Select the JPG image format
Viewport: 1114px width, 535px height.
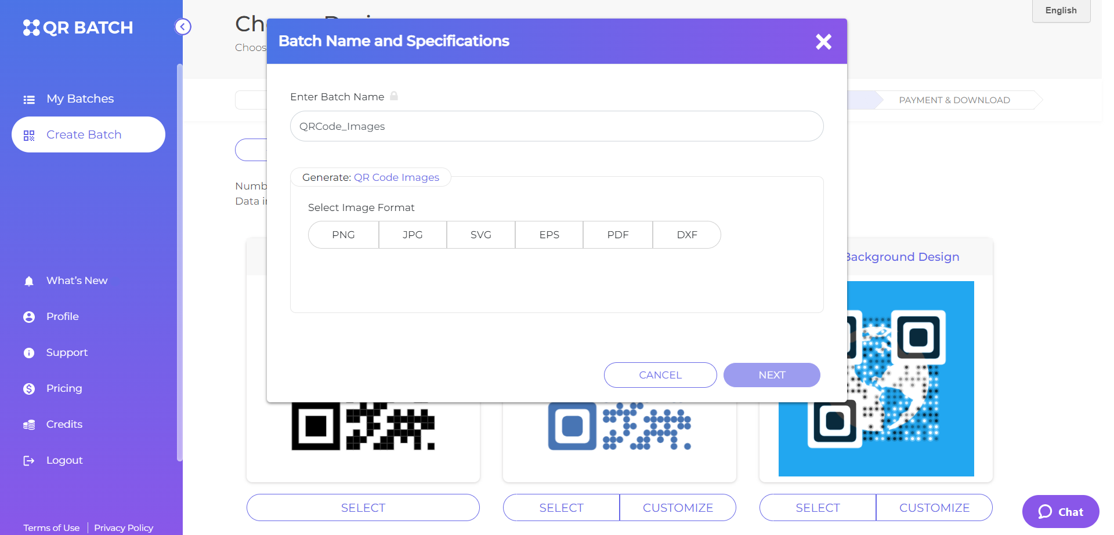(x=413, y=235)
